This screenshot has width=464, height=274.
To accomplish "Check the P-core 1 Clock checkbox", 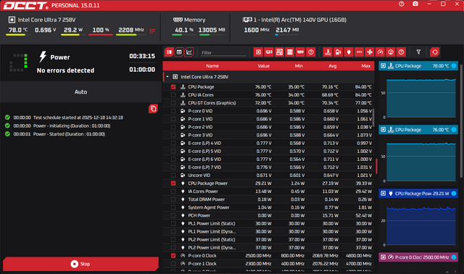I will (x=173, y=264).
